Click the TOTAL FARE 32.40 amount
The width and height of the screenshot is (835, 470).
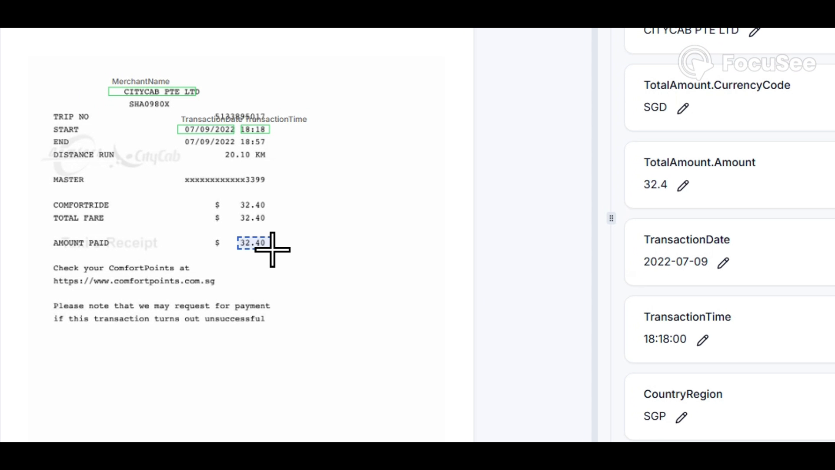click(253, 218)
